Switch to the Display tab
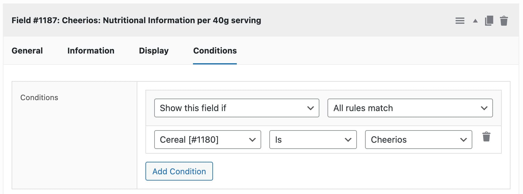Viewport: 523px width, 194px height. (154, 50)
